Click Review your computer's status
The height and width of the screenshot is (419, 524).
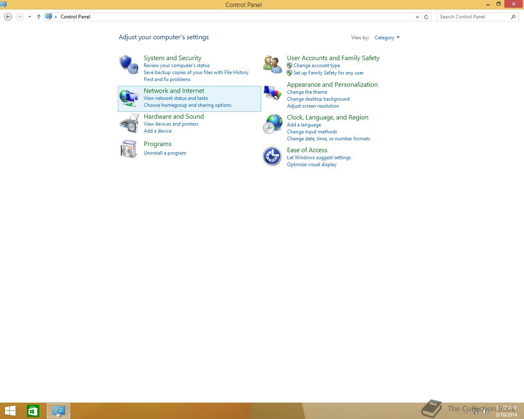176,65
